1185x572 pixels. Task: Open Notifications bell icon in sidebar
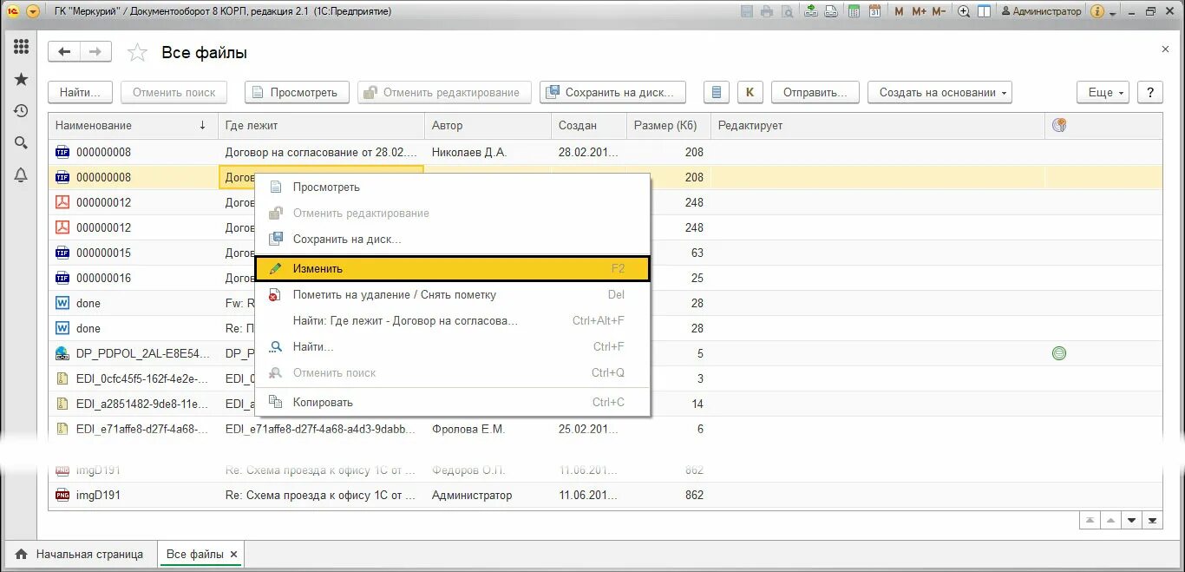point(21,175)
